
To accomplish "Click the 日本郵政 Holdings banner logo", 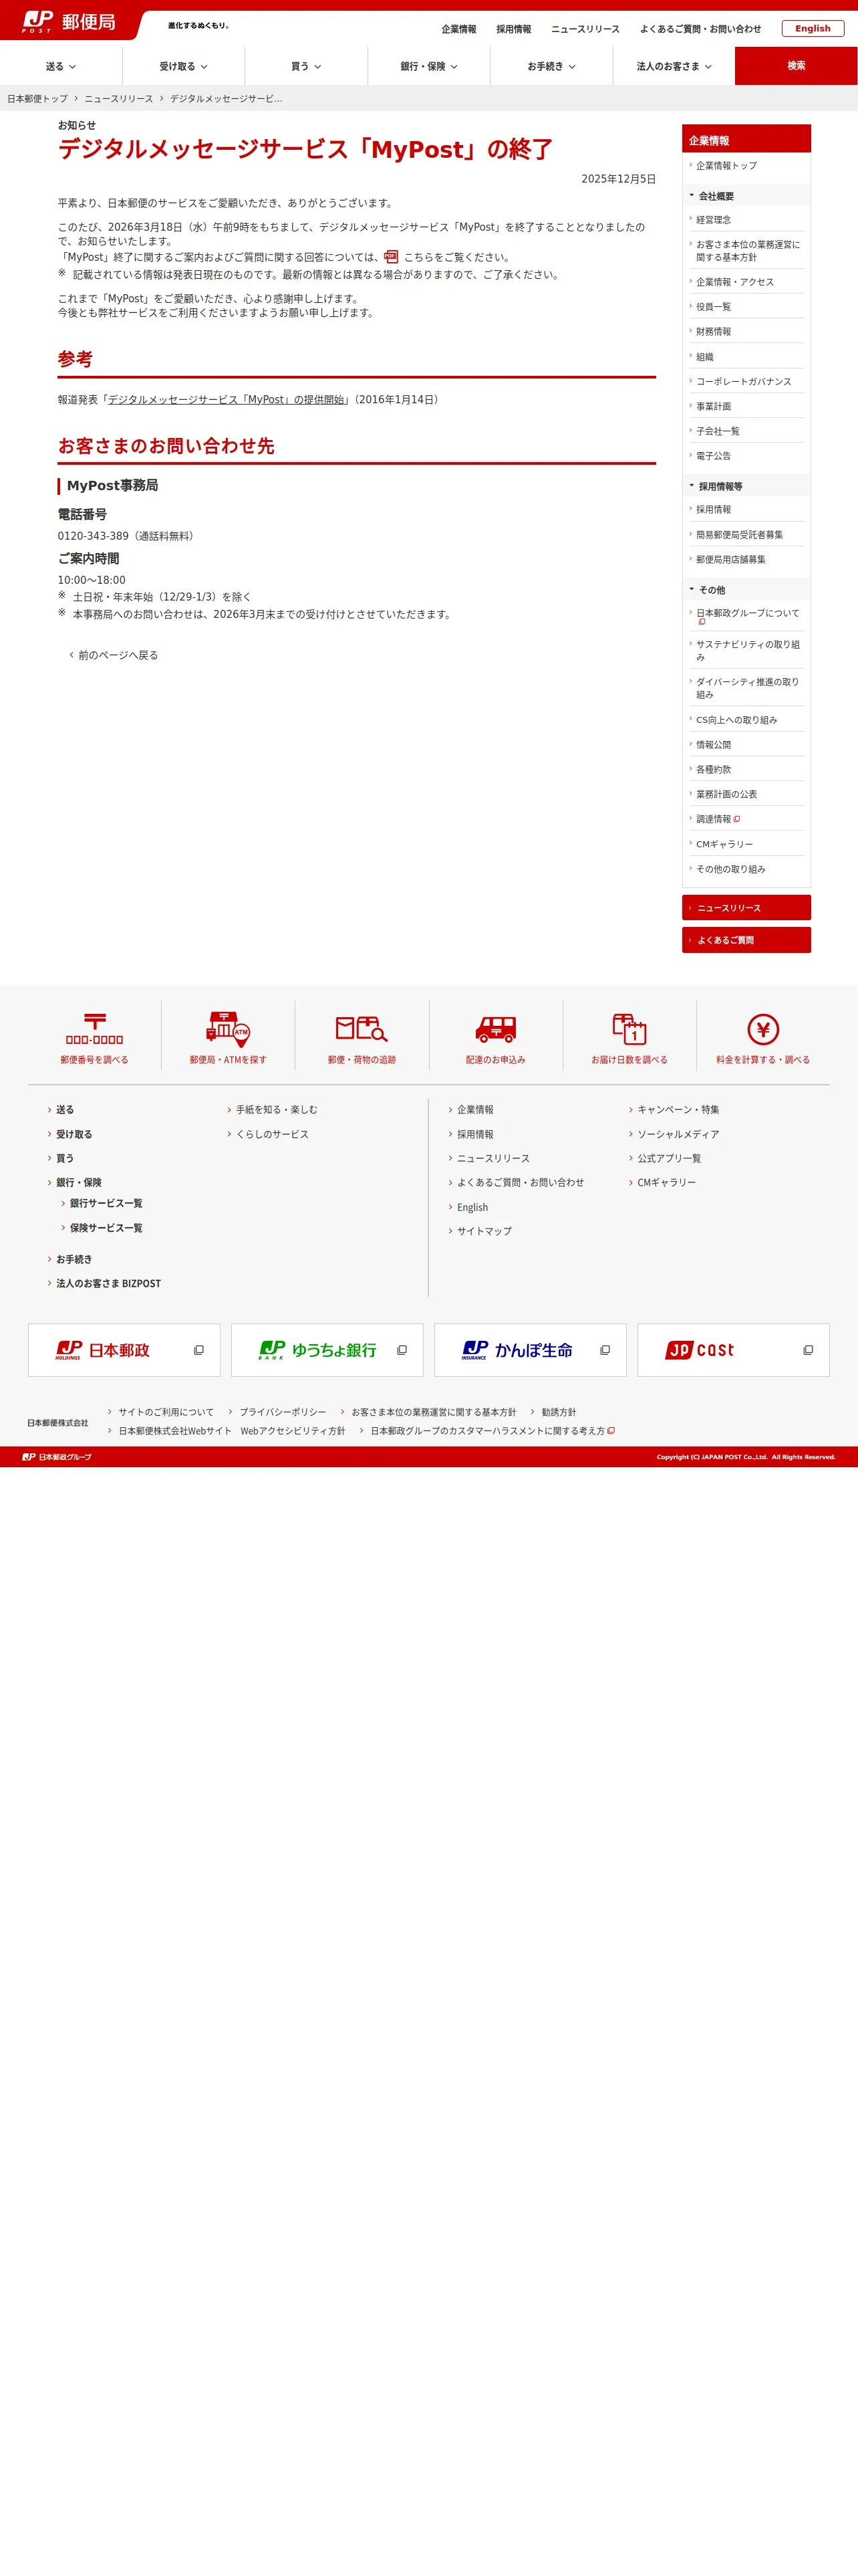I will (102, 1350).
